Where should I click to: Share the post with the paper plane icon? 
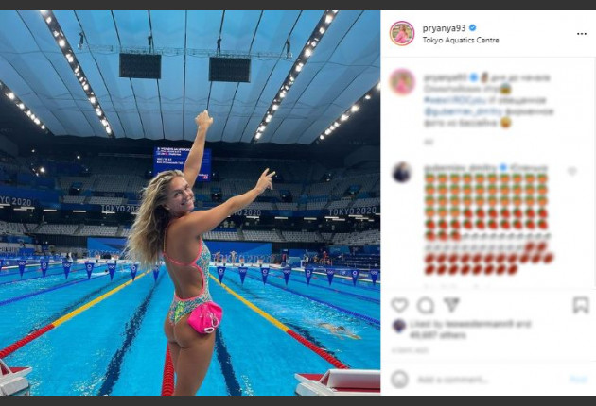[451, 305]
